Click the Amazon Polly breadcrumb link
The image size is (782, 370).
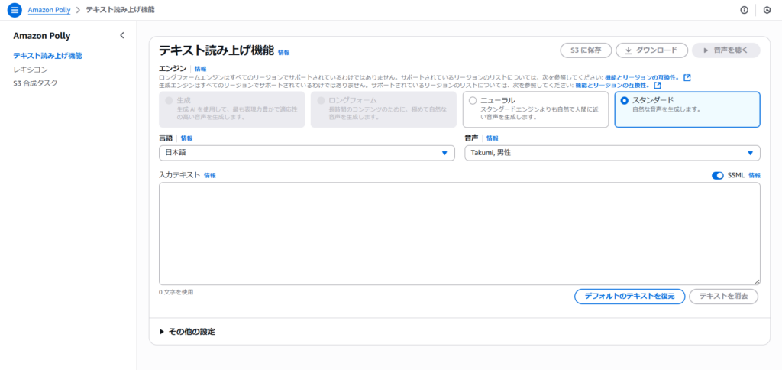point(50,10)
